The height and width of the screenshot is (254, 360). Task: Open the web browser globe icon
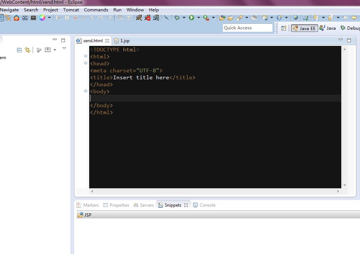coord(295,18)
